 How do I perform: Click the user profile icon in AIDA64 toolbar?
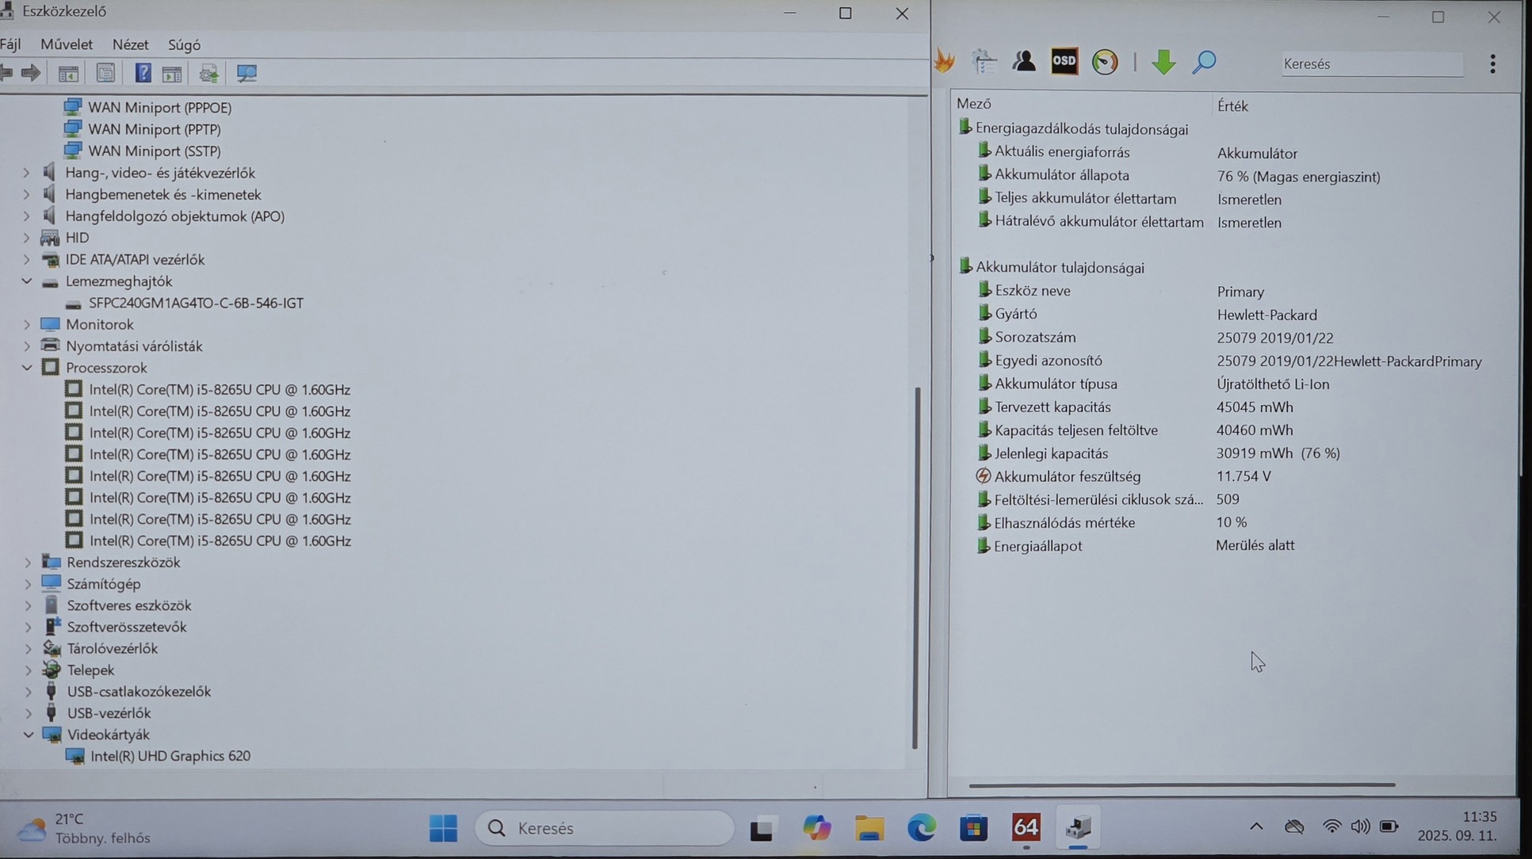(1023, 61)
